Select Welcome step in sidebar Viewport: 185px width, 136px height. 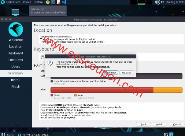point(16,40)
